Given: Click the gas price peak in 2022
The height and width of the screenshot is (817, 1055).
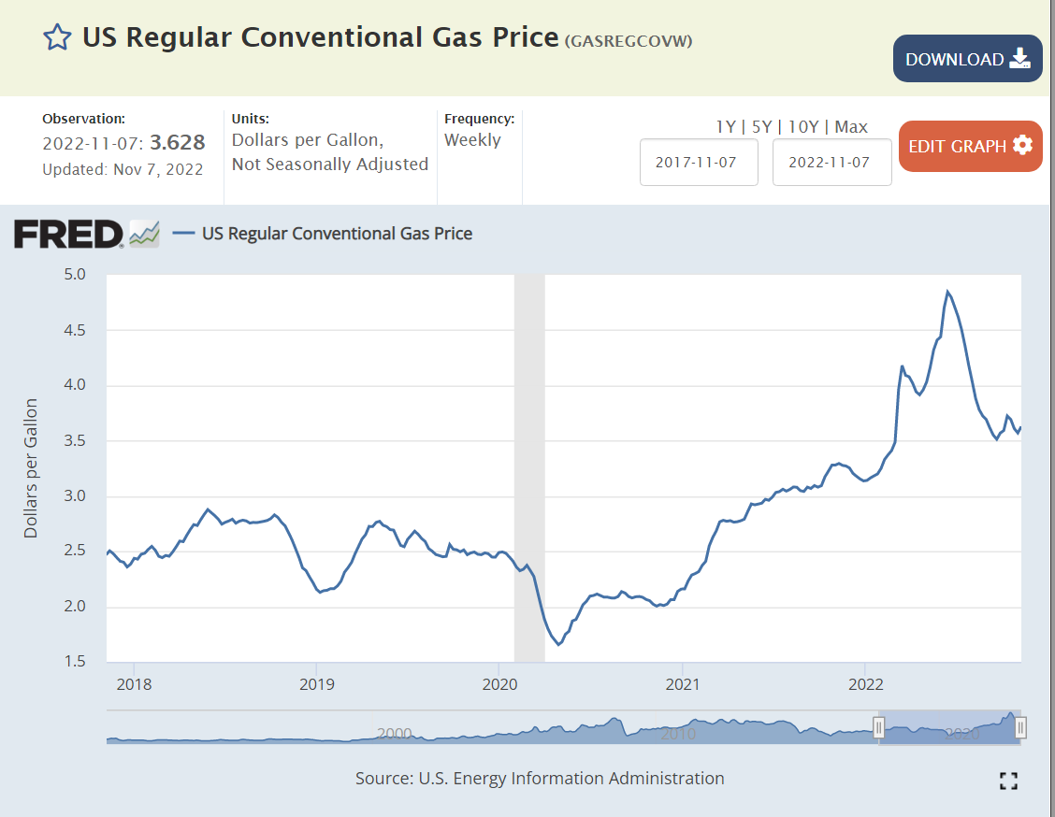Looking at the screenshot, I should pyautogui.click(x=947, y=292).
